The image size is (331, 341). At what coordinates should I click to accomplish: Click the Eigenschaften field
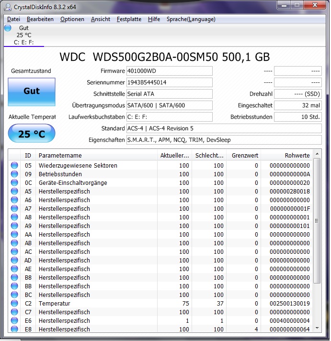pyautogui.click(x=224, y=140)
